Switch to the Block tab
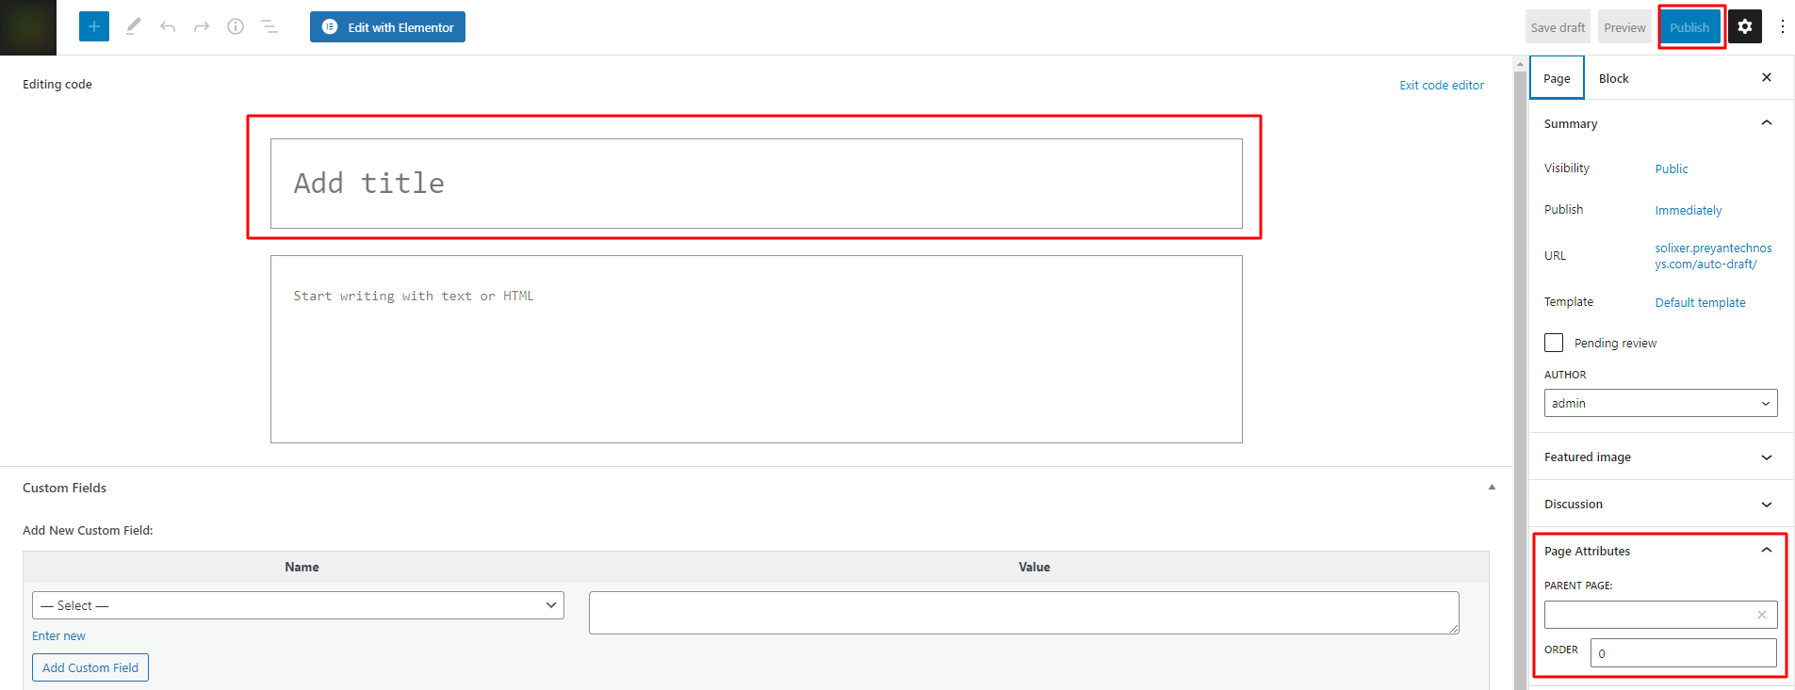The width and height of the screenshot is (1795, 690). pyautogui.click(x=1613, y=78)
